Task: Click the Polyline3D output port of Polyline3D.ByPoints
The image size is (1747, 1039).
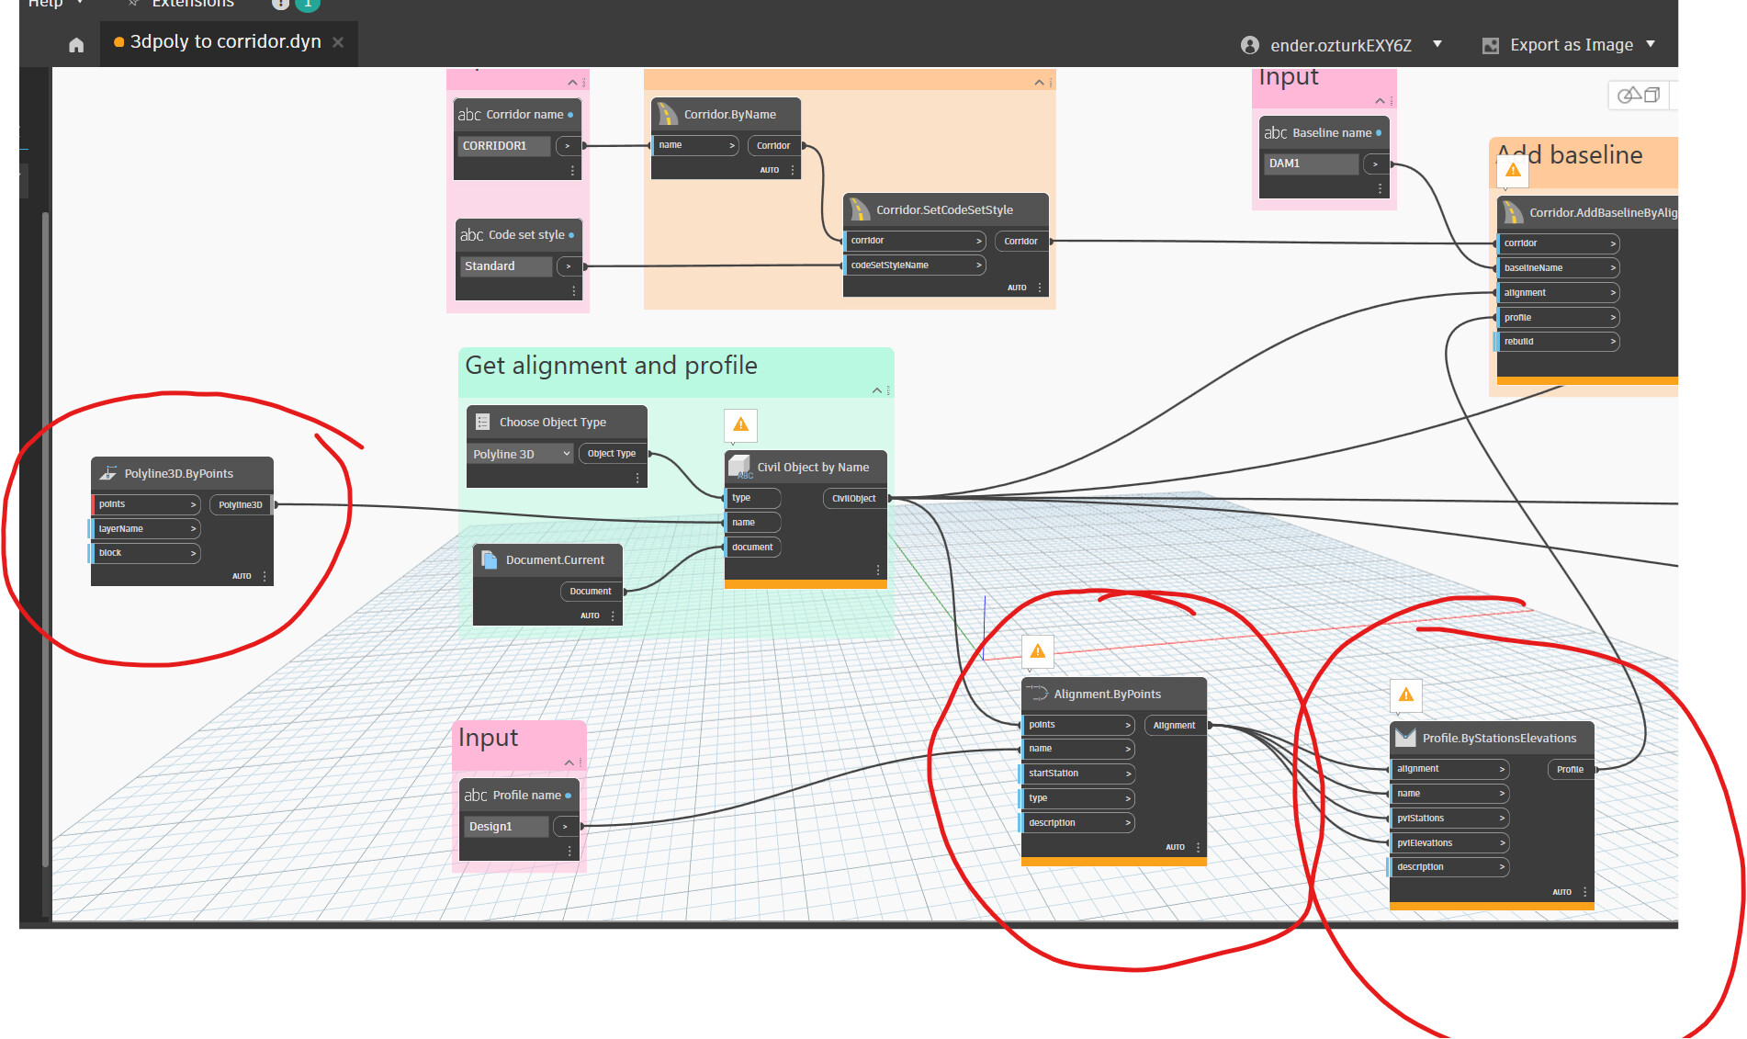Action: point(241,504)
